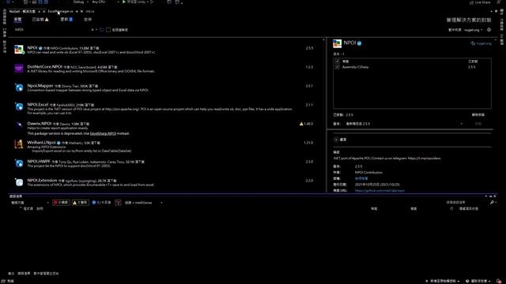
Task: Open the NuGet solution document tab
Action: tap(22, 11)
